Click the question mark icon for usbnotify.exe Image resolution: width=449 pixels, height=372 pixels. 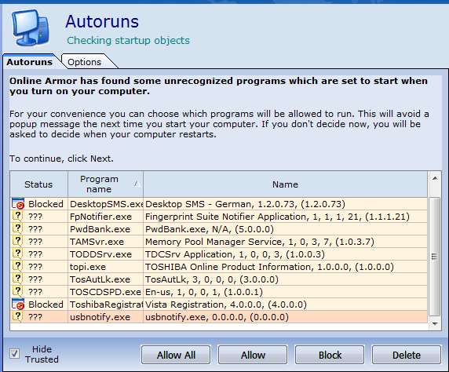pos(17,317)
